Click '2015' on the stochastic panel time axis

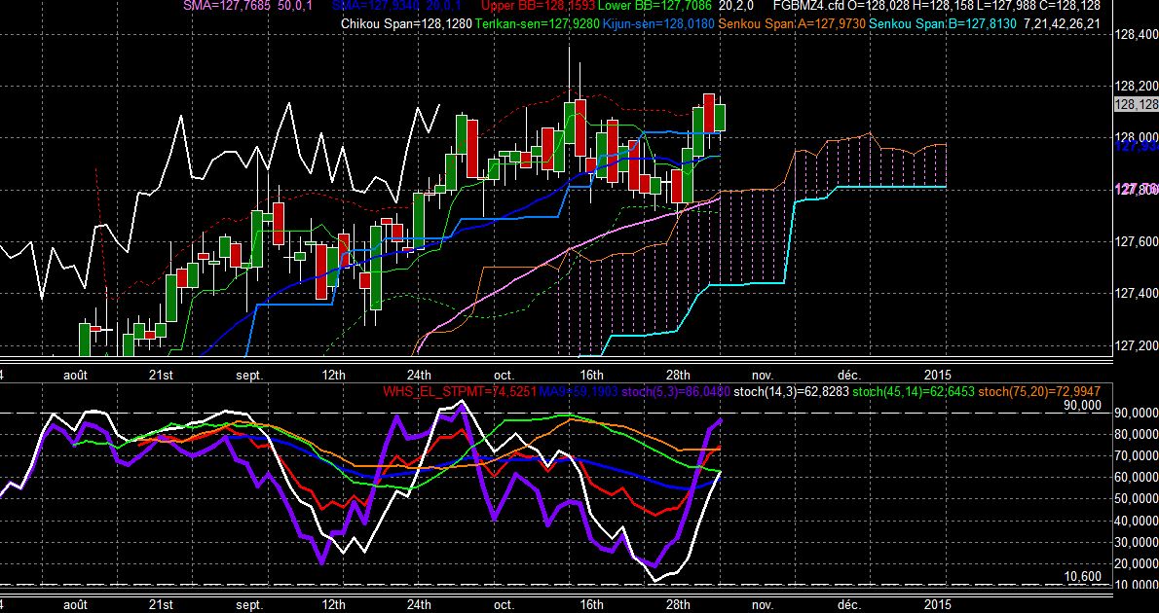938,604
